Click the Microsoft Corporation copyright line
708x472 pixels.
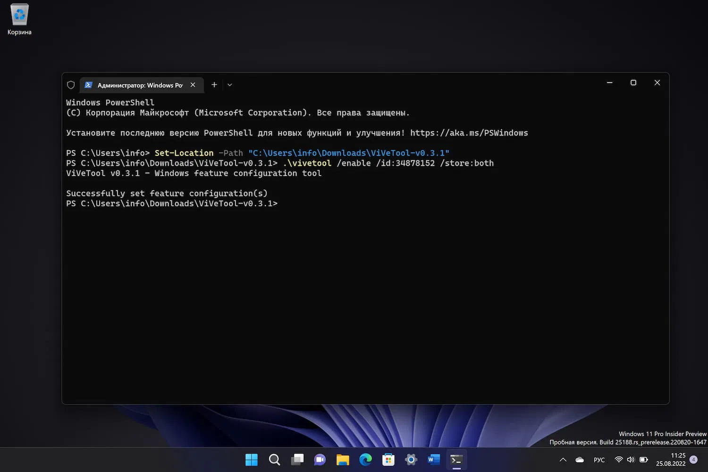(x=238, y=113)
